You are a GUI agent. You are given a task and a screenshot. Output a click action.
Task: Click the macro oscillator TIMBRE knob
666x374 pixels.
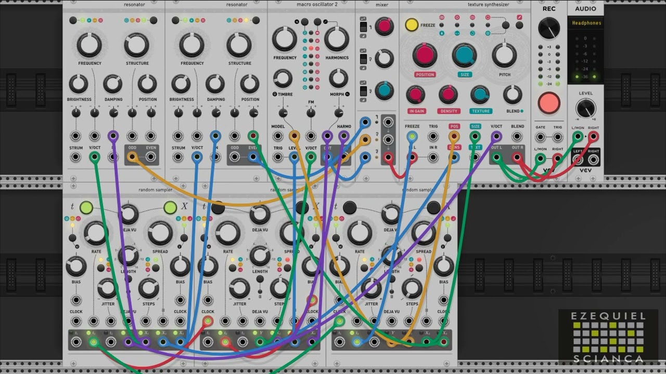pos(283,78)
